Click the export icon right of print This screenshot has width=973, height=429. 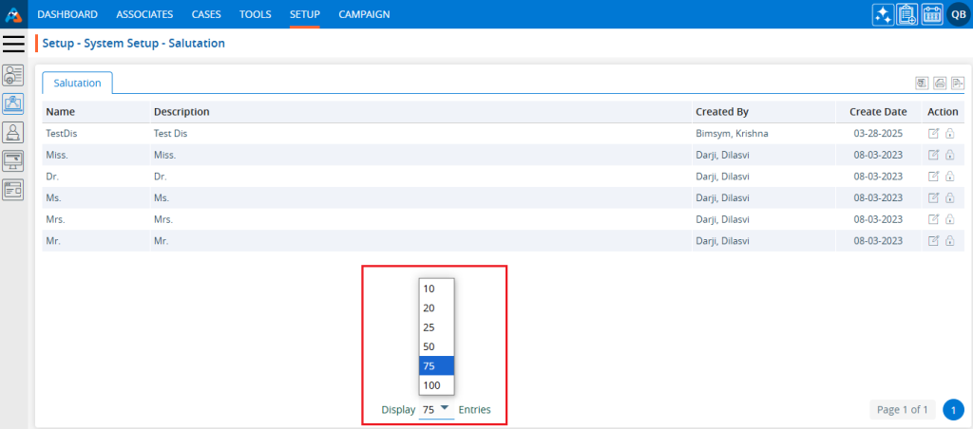958,84
